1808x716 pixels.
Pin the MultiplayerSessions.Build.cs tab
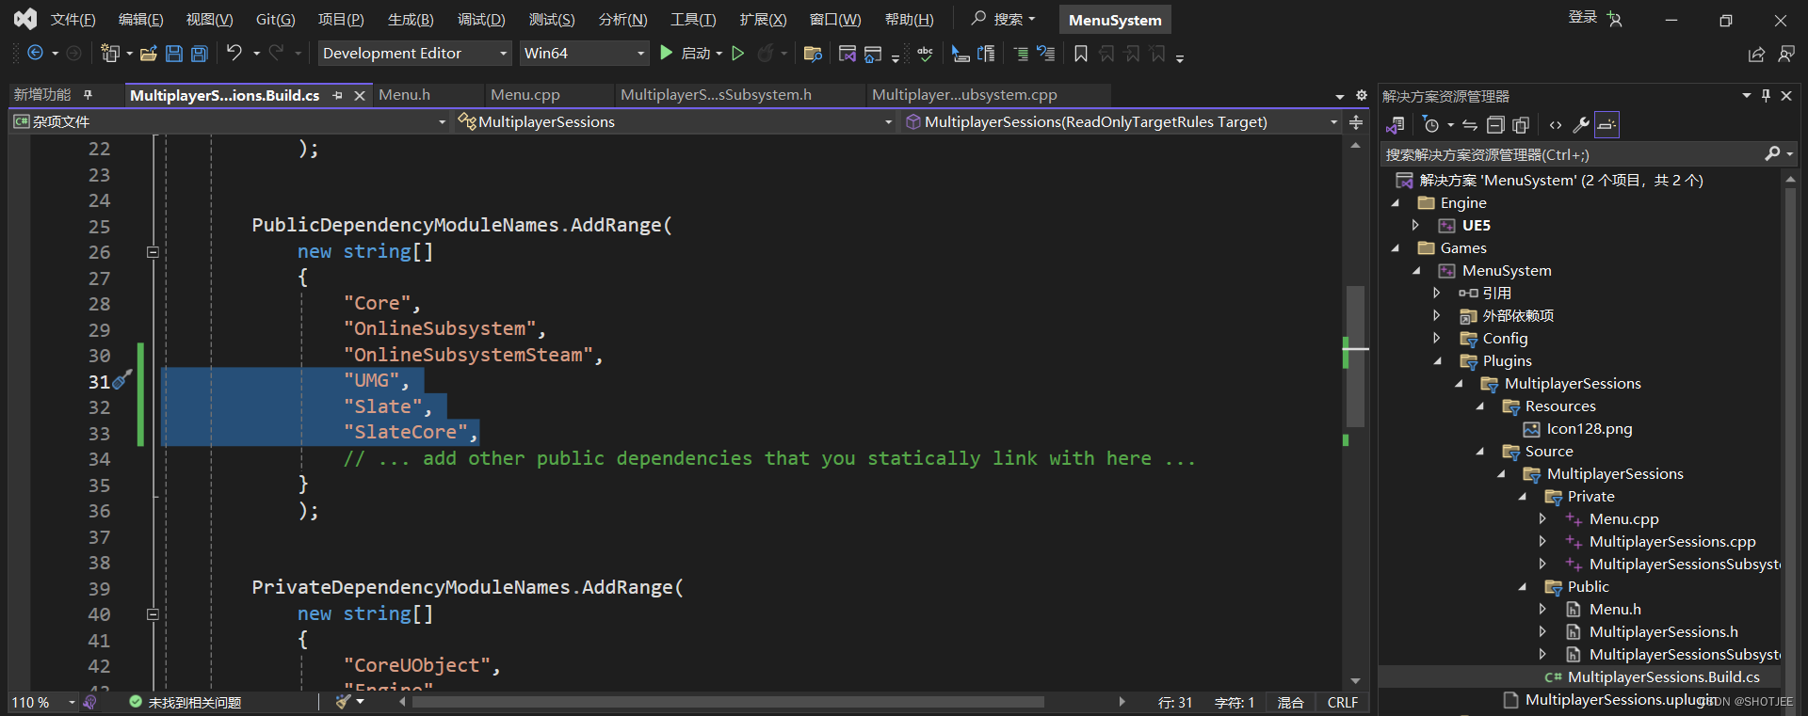337,95
